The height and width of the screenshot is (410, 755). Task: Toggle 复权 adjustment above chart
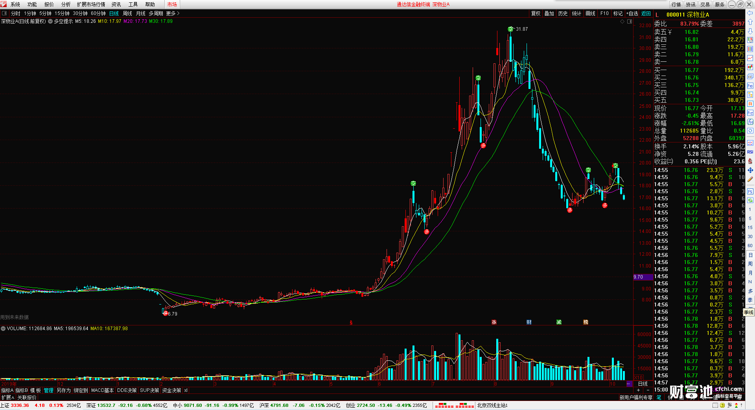point(536,13)
